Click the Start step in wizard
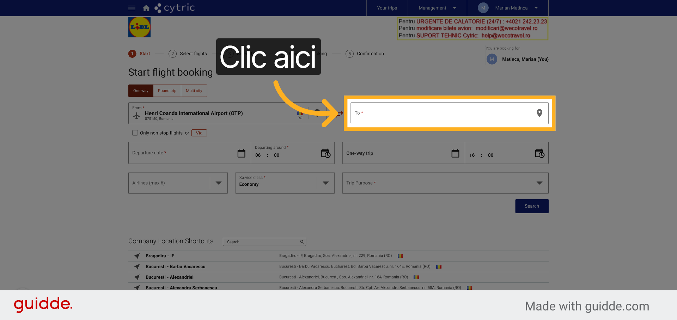This screenshot has width=677, height=320. click(139, 54)
